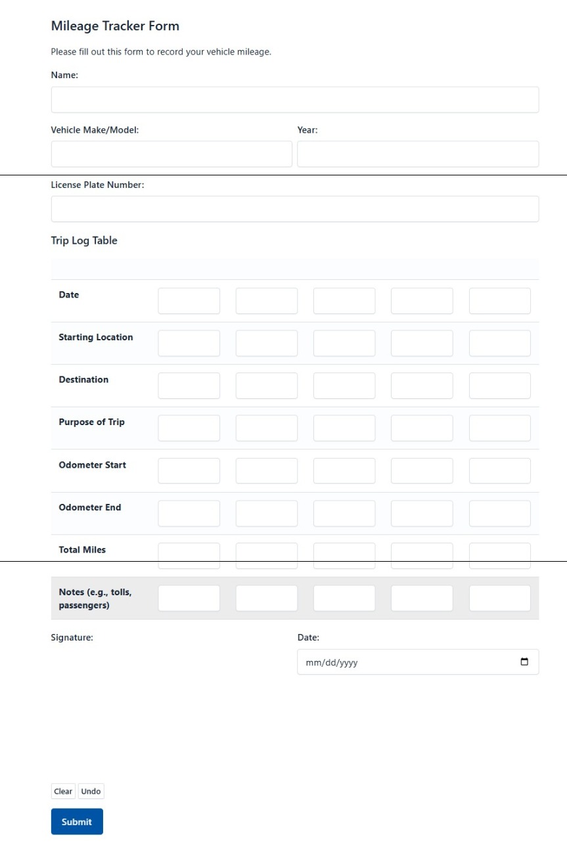Viewport: 567px width, 860px height.
Task: Select third Total Miles input
Action: point(344,556)
